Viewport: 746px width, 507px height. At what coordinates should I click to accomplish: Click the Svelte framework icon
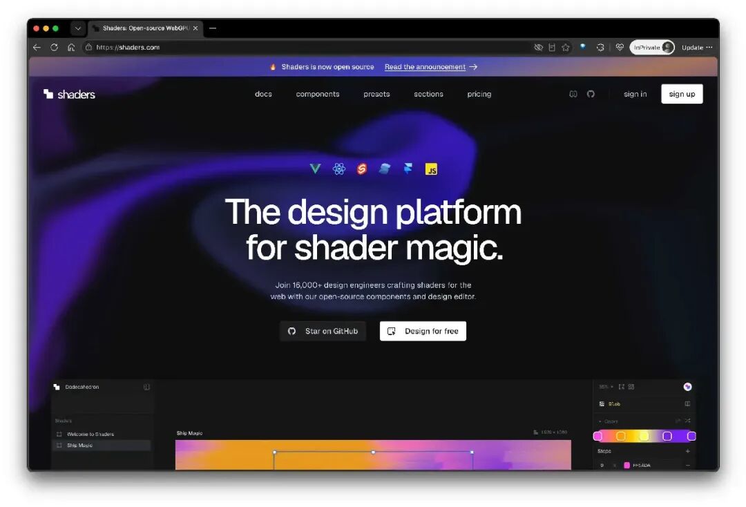[x=361, y=169]
